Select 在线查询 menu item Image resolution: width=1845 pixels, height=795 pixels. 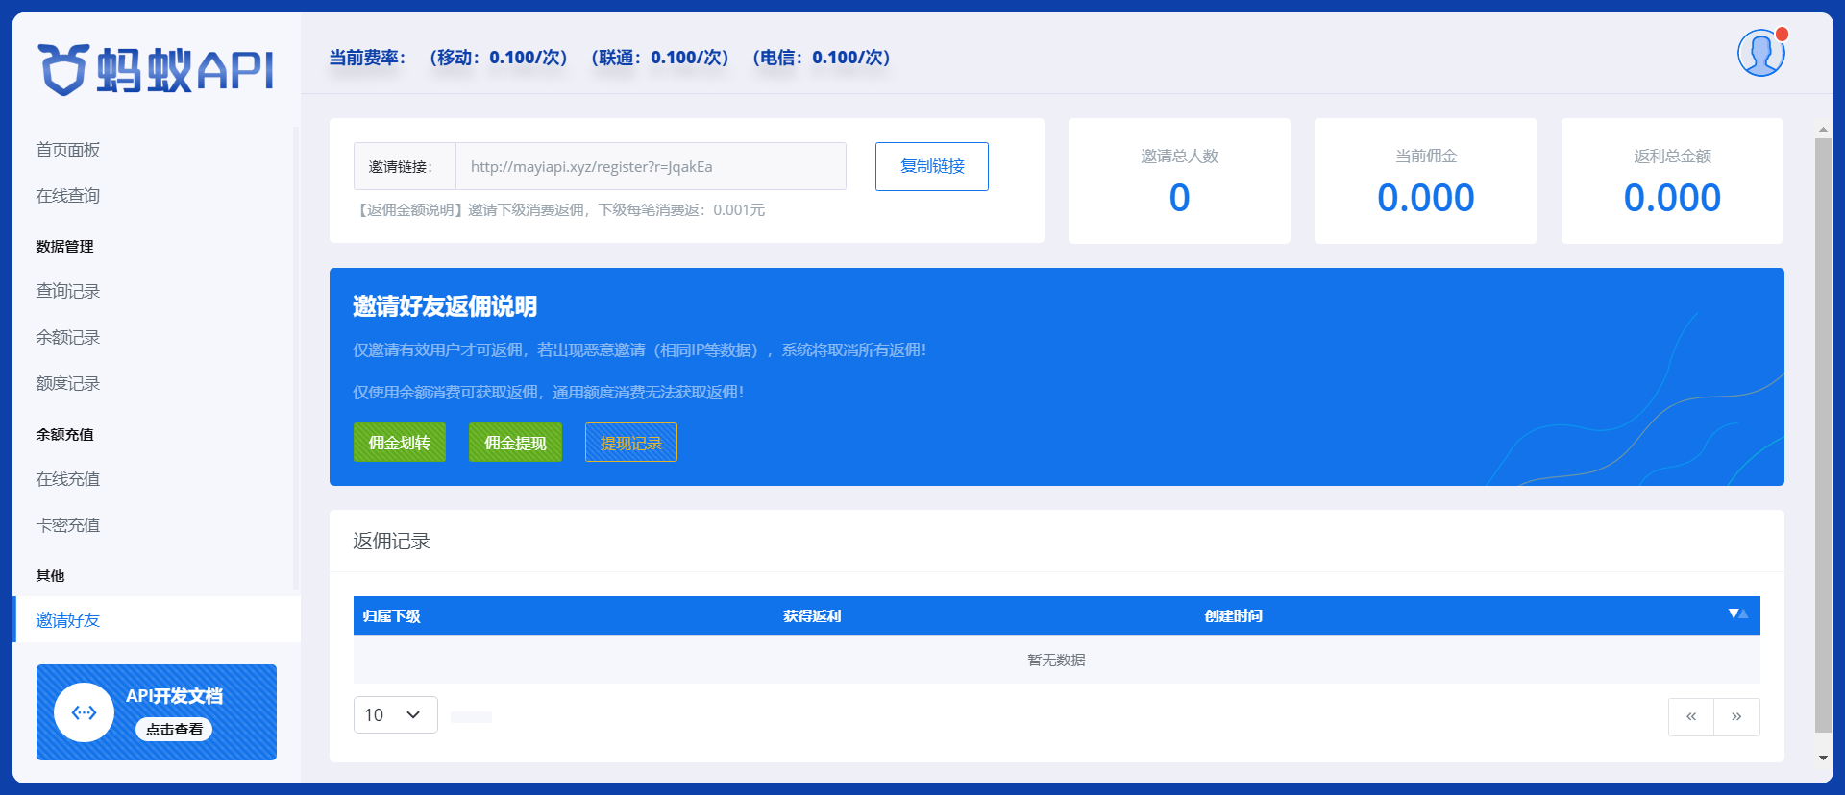click(68, 196)
